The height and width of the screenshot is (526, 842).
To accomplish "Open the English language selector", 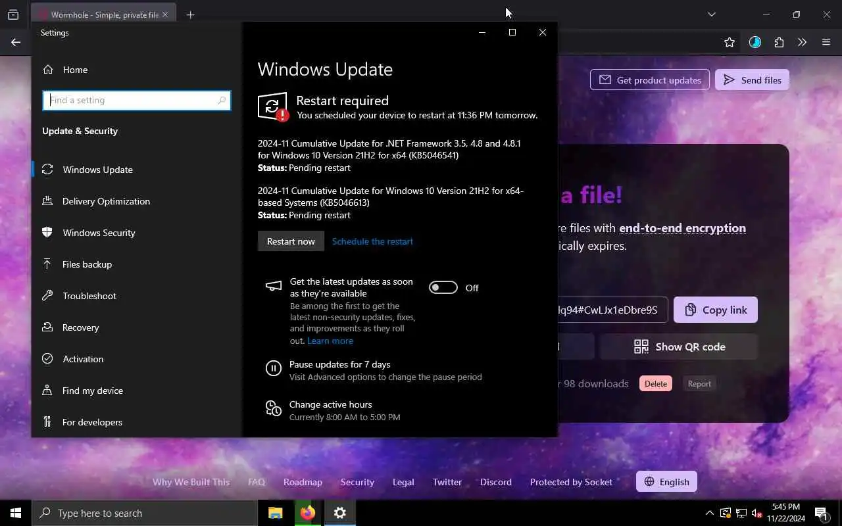I will (x=666, y=482).
